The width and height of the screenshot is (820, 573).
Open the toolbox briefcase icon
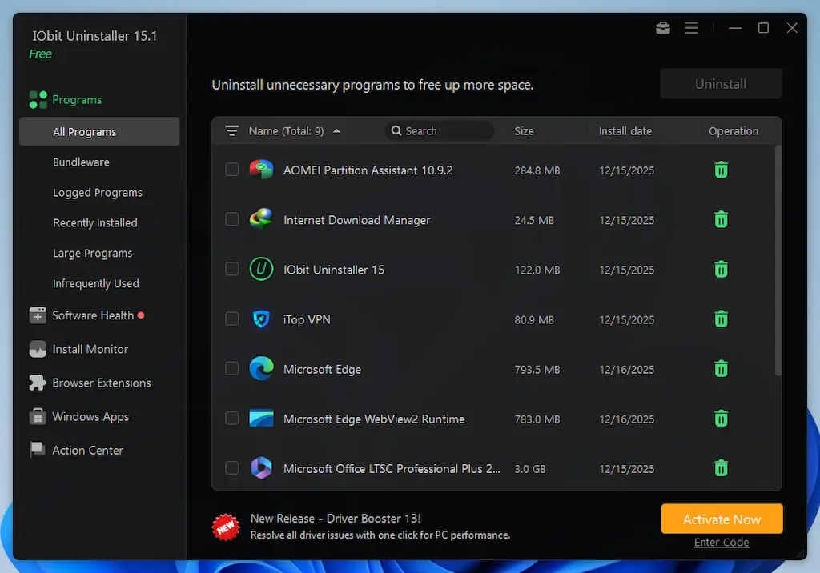pyautogui.click(x=662, y=28)
